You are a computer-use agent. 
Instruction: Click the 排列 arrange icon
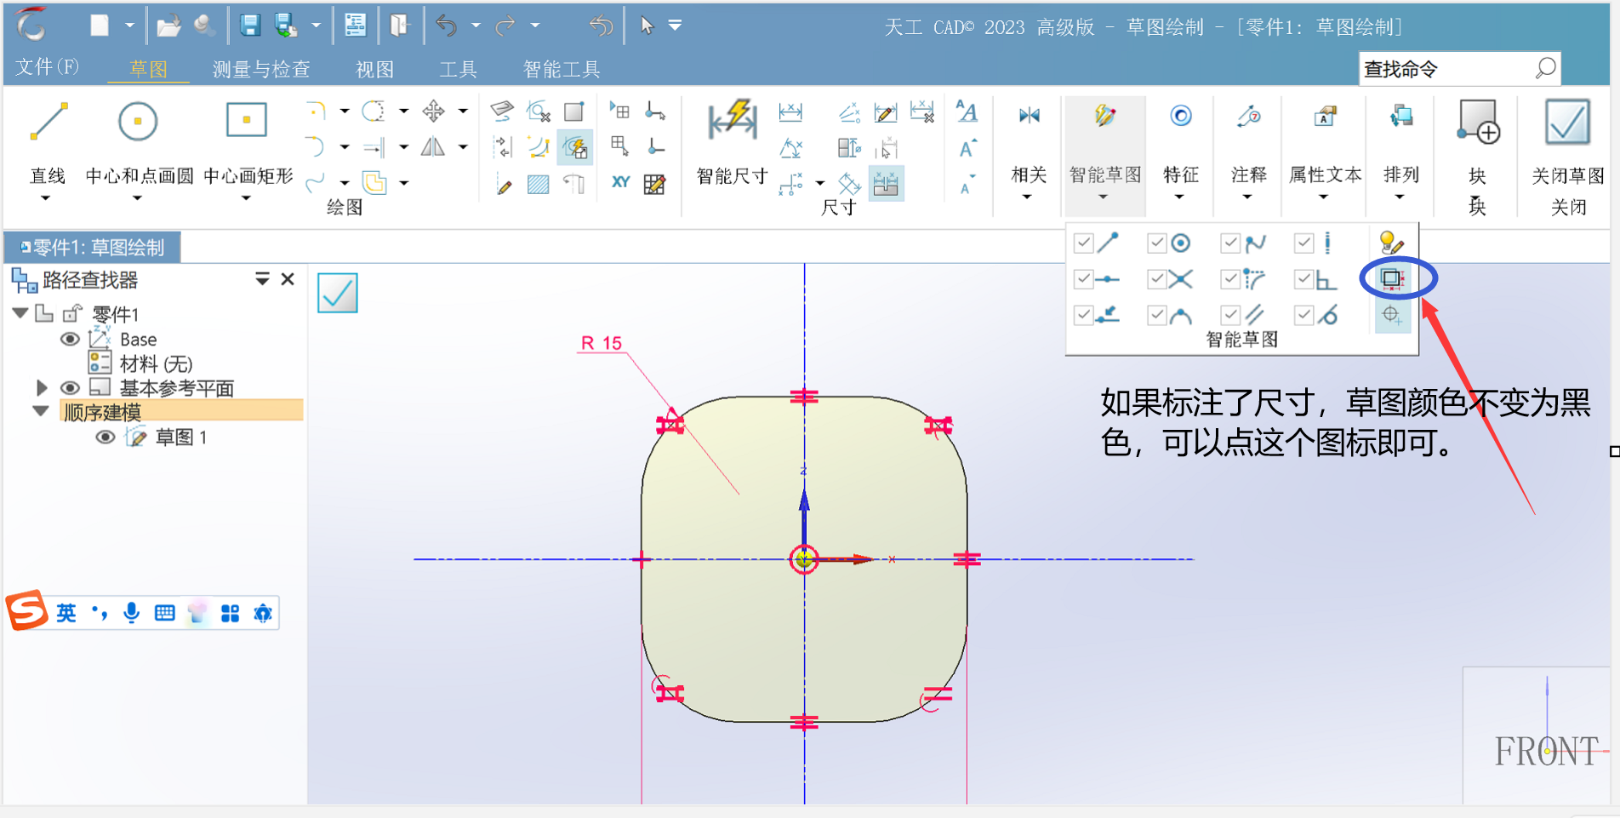tap(1400, 116)
